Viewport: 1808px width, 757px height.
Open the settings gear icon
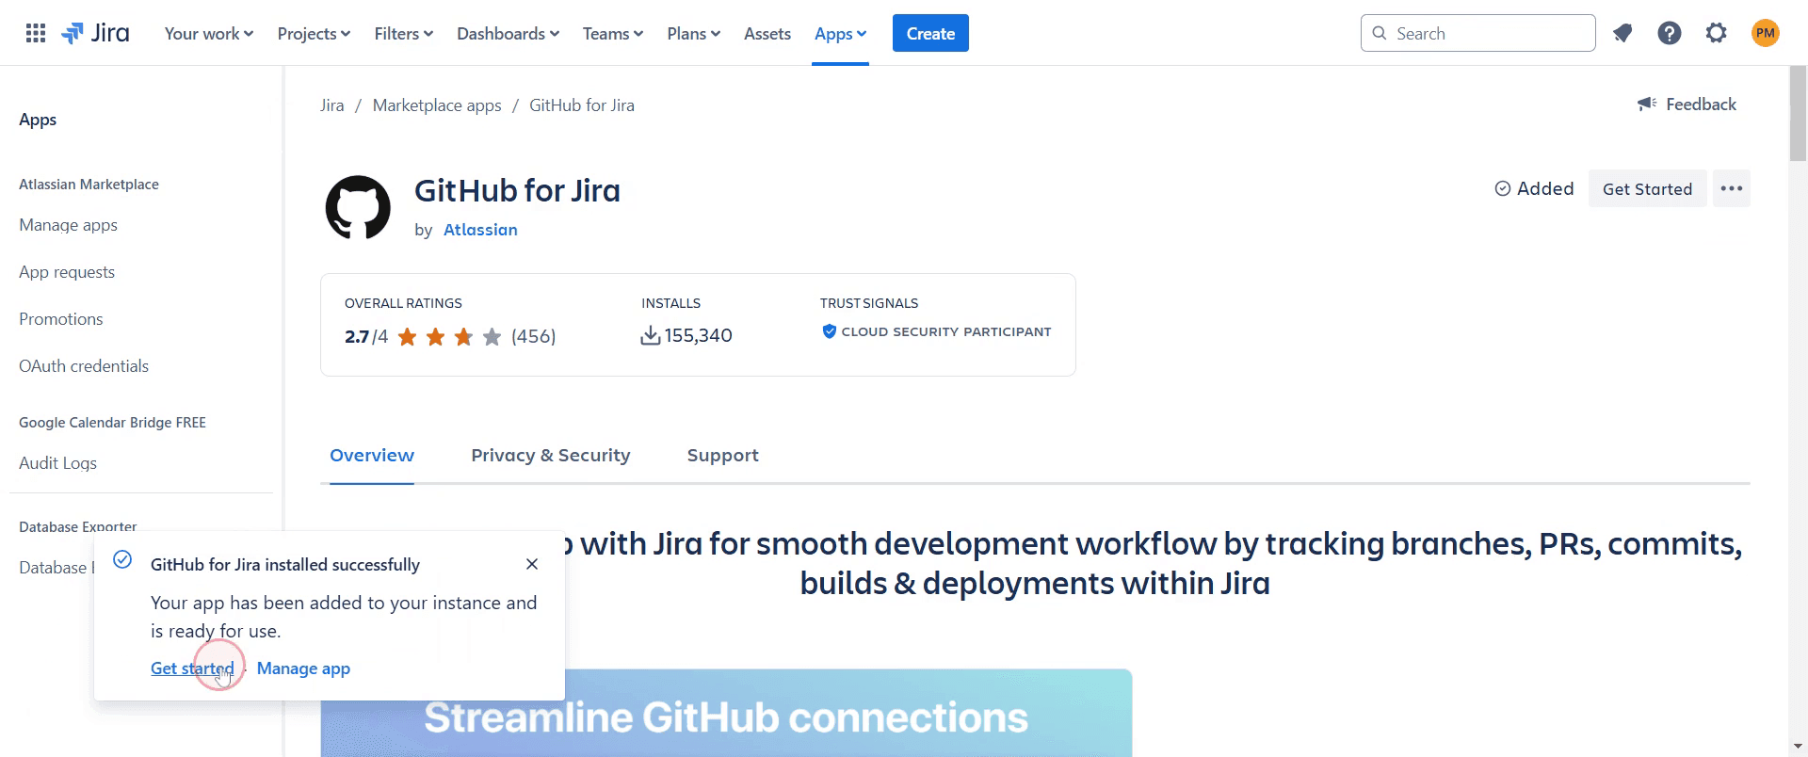click(x=1717, y=33)
